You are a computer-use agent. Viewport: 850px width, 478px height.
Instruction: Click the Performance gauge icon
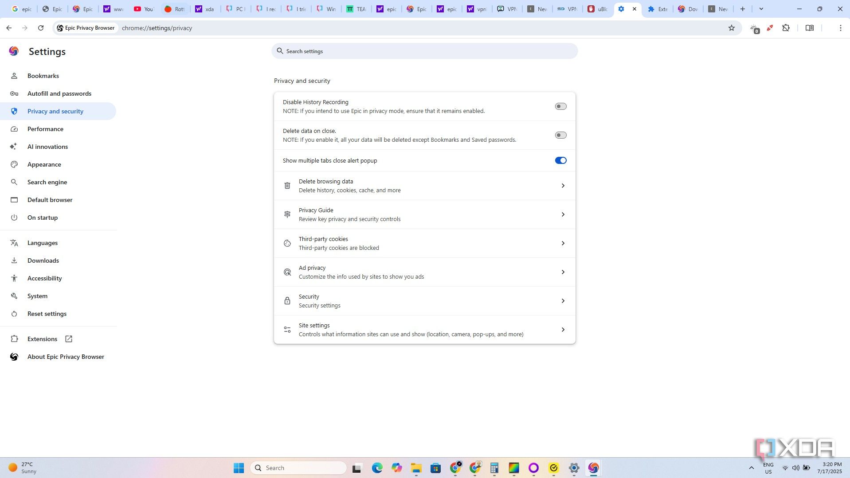pos(14,129)
